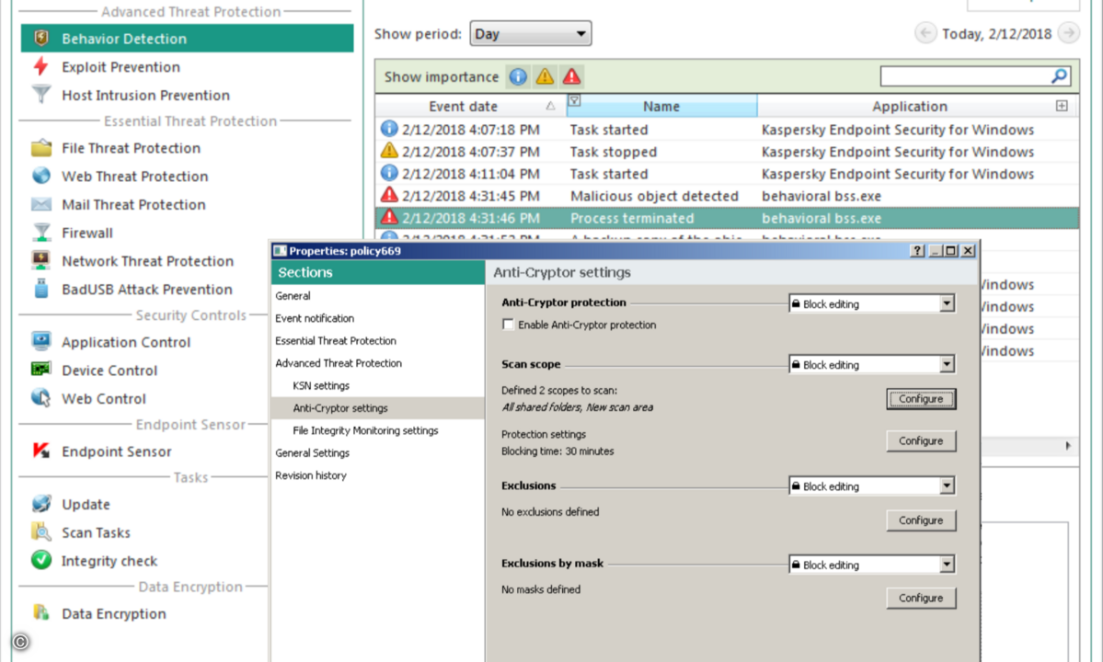Click Scan Tasks magnifier icon

(x=40, y=532)
